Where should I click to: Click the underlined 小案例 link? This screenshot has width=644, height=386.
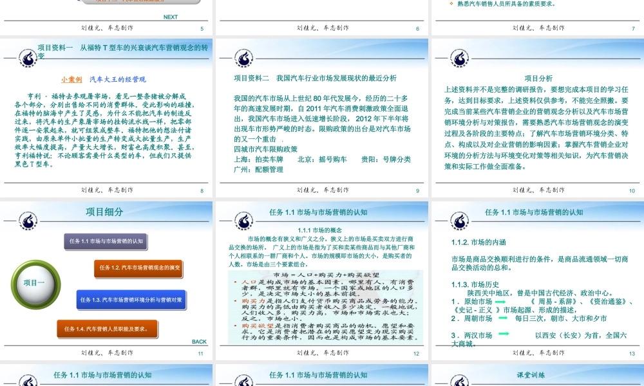click(72, 80)
